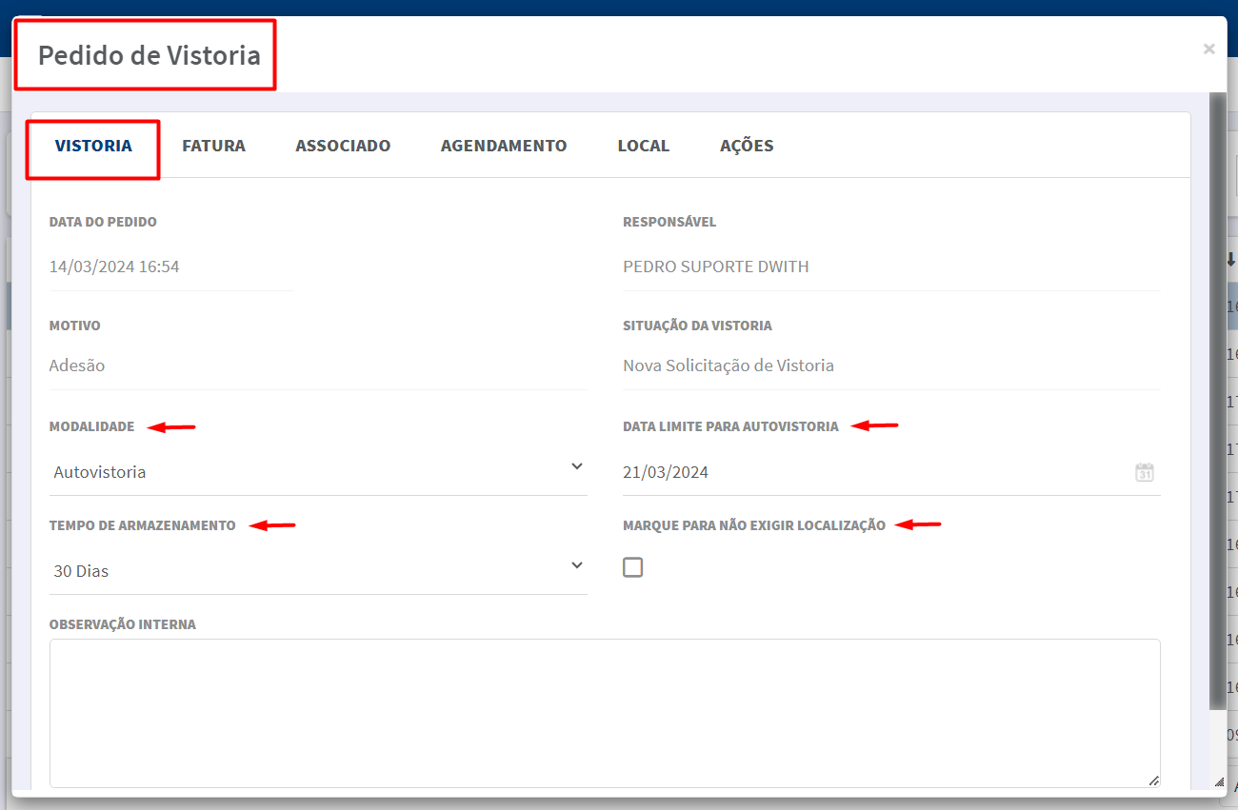Click the Modalidade label
The height and width of the screenshot is (810, 1238).
(92, 426)
